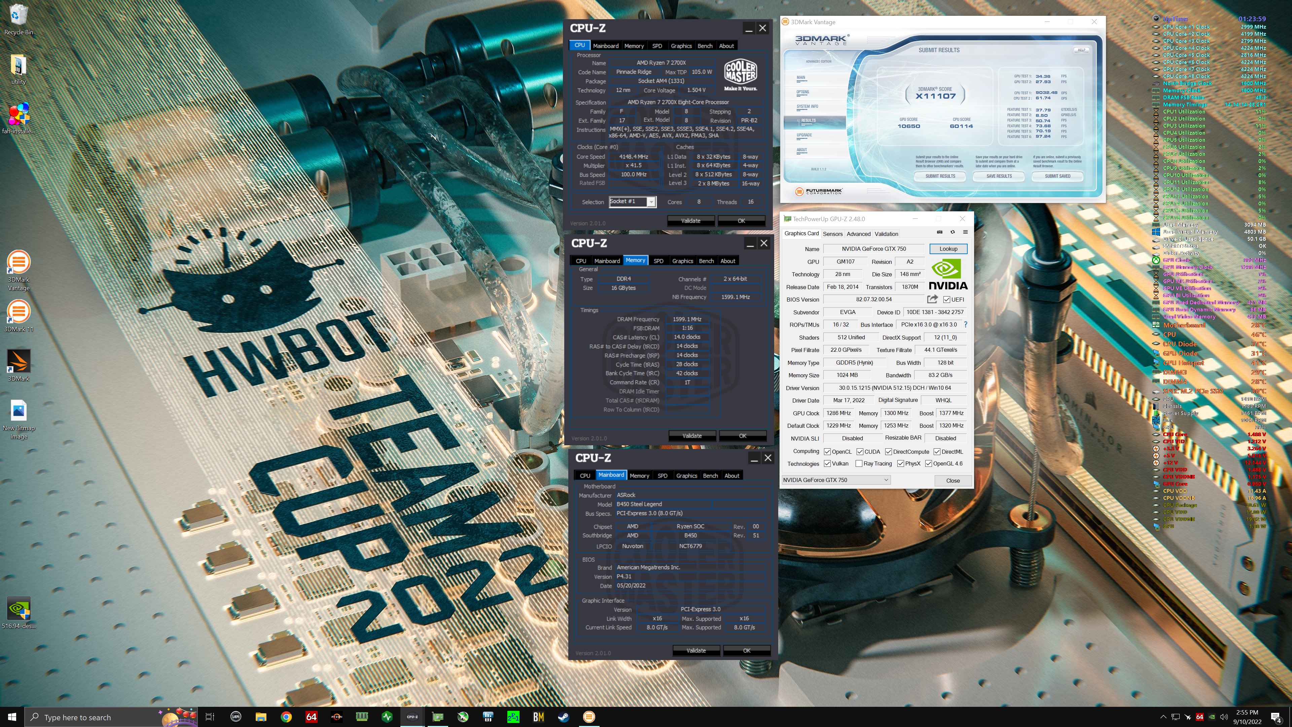Open the 516.94 NVIDIA driver installer icon
This screenshot has height=727, width=1292.
click(19, 613)
